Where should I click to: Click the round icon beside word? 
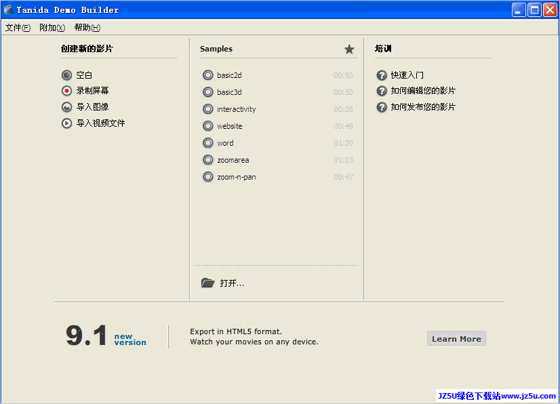(x=208, y=143)
